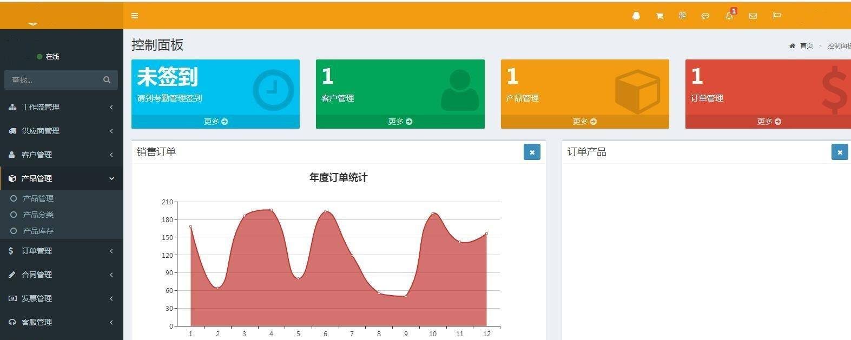Open the chat bubble messages icon
Viewport: 851px width, 340px height.
(x=705, y=16)
